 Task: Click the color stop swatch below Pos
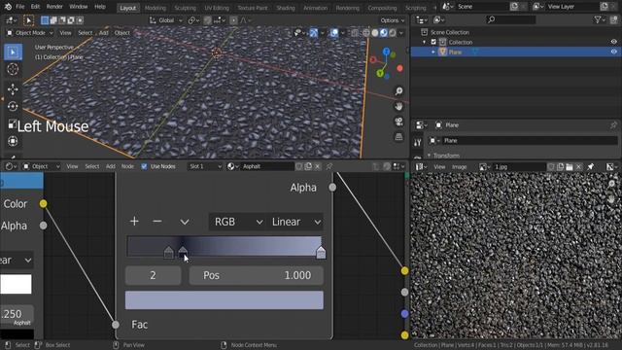pos(225,300)
